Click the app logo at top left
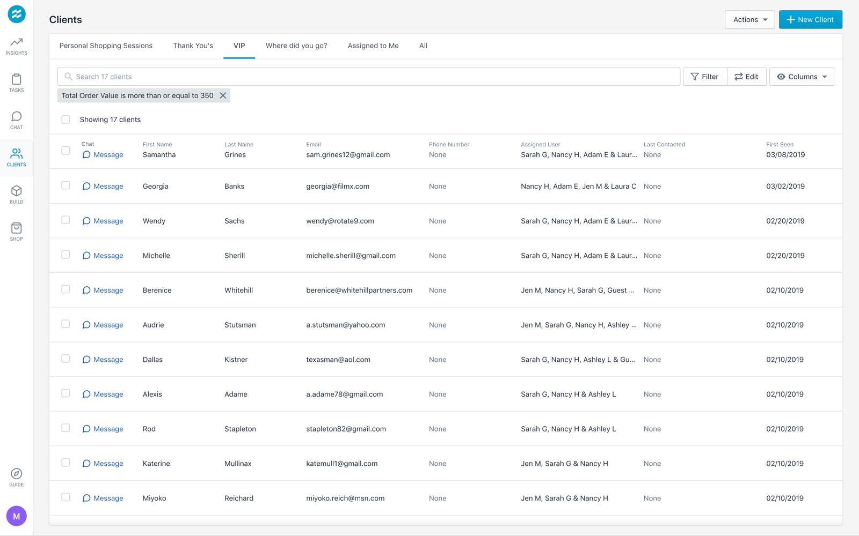The width and height of the screenshot is (859, 536). (x=17, y=14)
